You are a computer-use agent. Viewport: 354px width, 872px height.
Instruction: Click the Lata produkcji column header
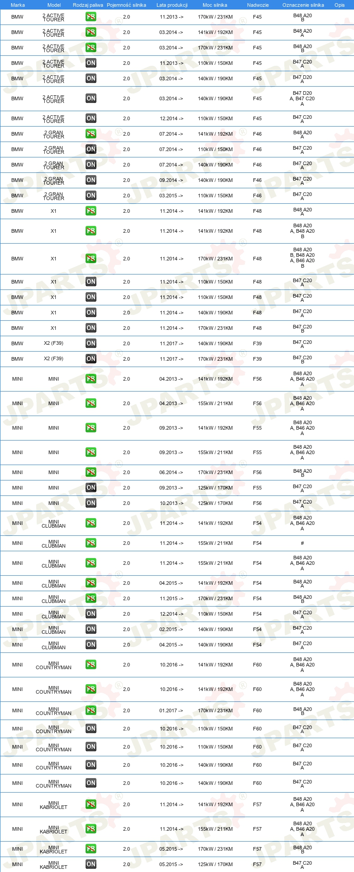pos(172,5)
